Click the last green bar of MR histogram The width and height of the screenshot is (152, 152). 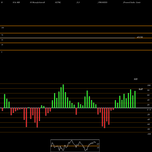click(x=135, y=99)
